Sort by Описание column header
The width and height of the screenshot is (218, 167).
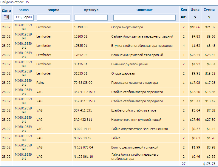(145, 10)
